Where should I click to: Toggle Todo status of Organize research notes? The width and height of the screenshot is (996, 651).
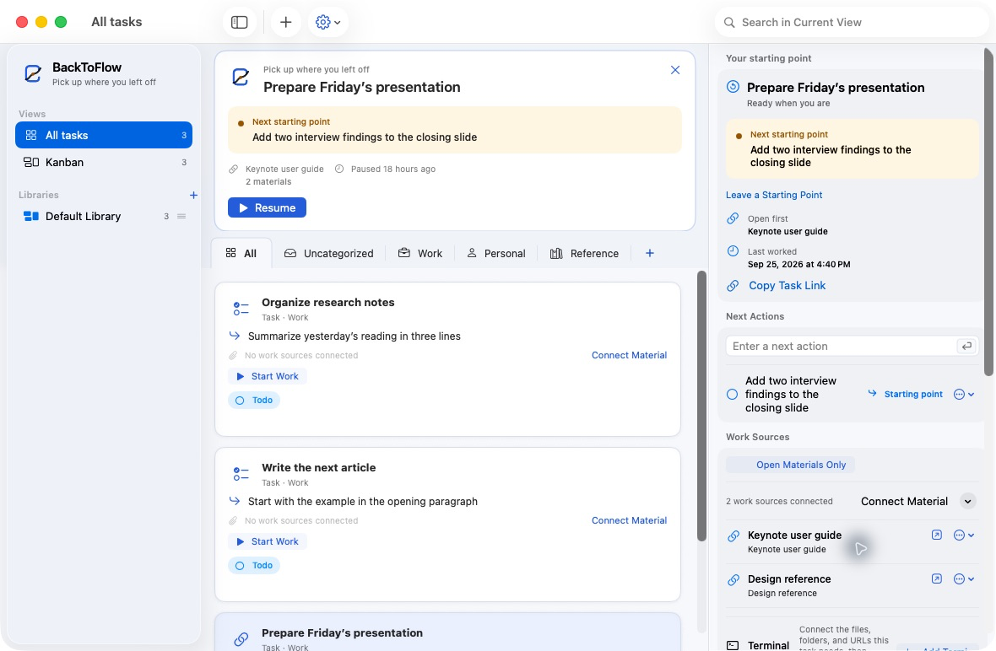pyautogui.click(x=254, y=401)
